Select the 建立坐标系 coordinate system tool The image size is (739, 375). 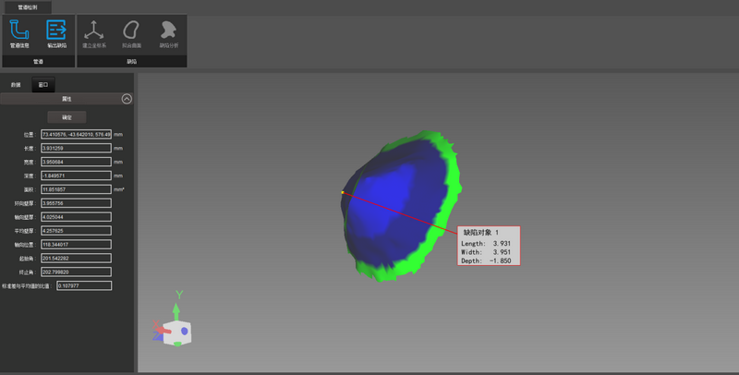click(94, 32)
